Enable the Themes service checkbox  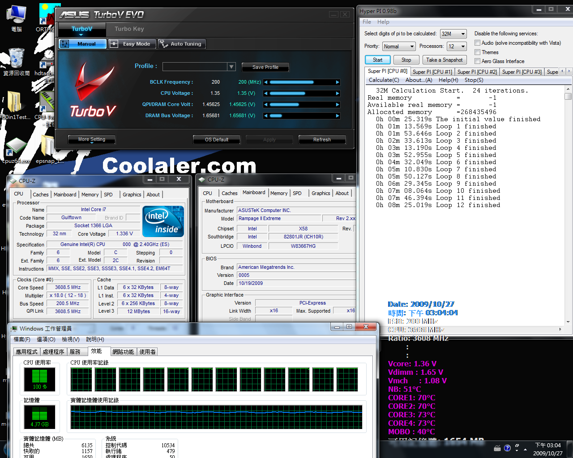pyautogui.click(x=478, y=52)
